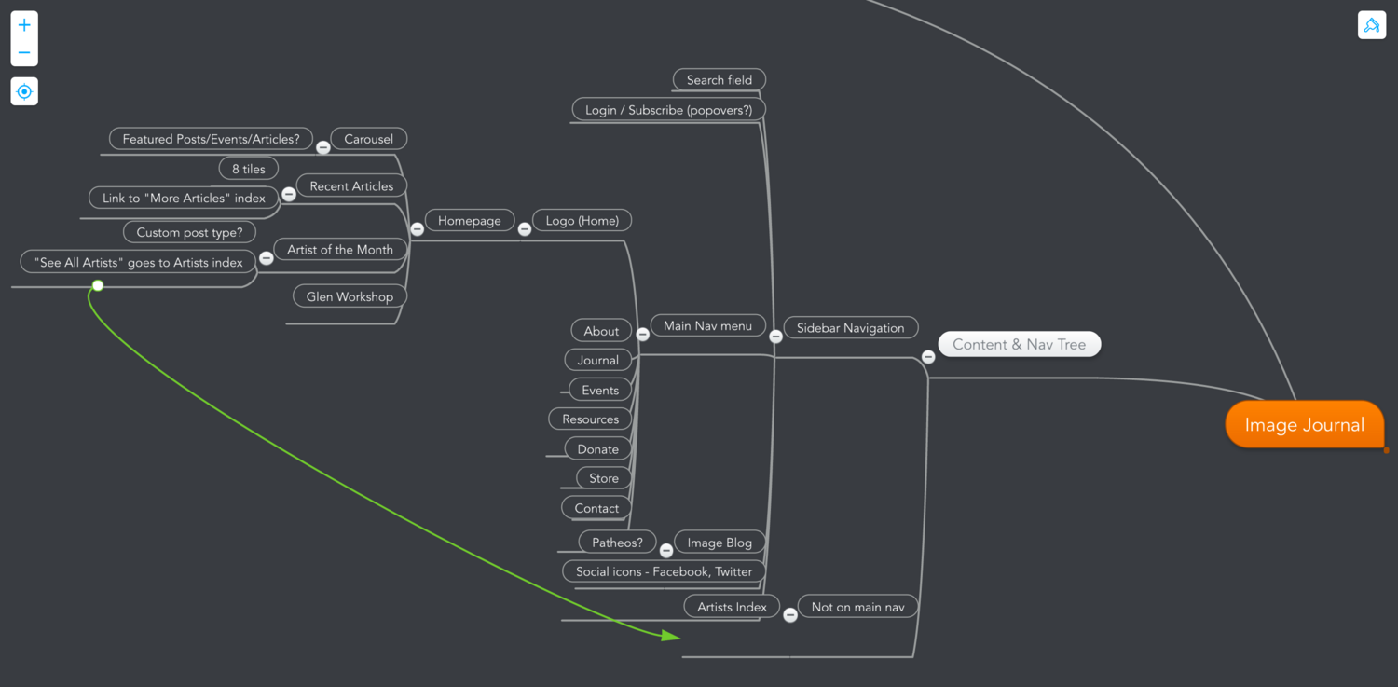Screen dimensions: 1398x687
Task: Select the Recent Articles node
Action: 351,185
